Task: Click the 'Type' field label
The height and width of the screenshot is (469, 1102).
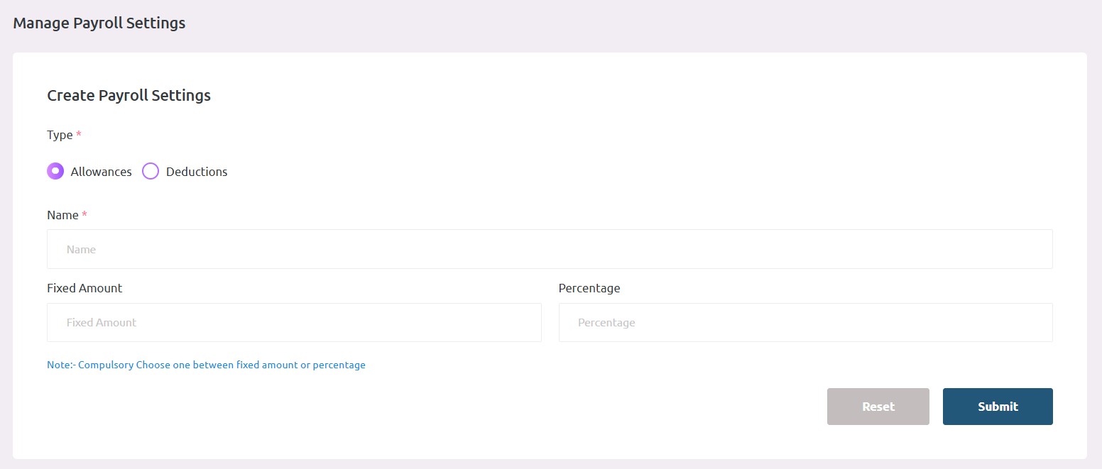Action: (60, 135)
